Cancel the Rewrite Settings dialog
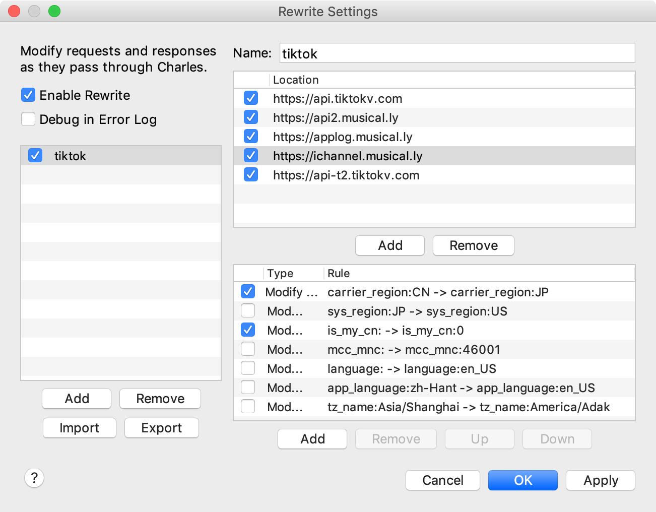This screenshot has height=512, width=656. pyautogui.click(x=442, y=480)
